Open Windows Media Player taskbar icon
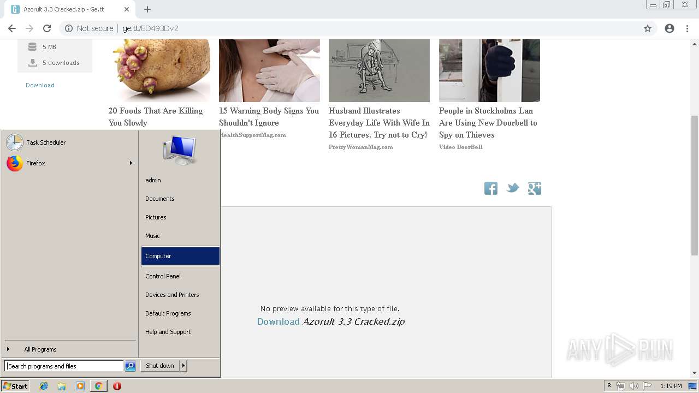This screenshot has height=393, width=699. point(80,386)
